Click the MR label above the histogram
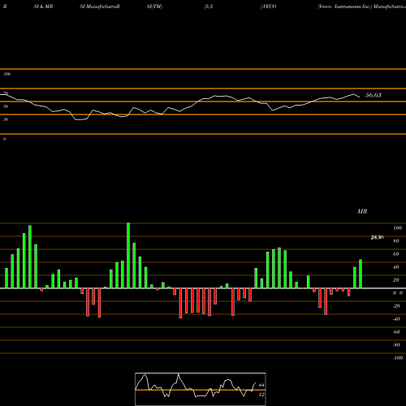This screenshot has height=406, width=406. tap(362, 211)
